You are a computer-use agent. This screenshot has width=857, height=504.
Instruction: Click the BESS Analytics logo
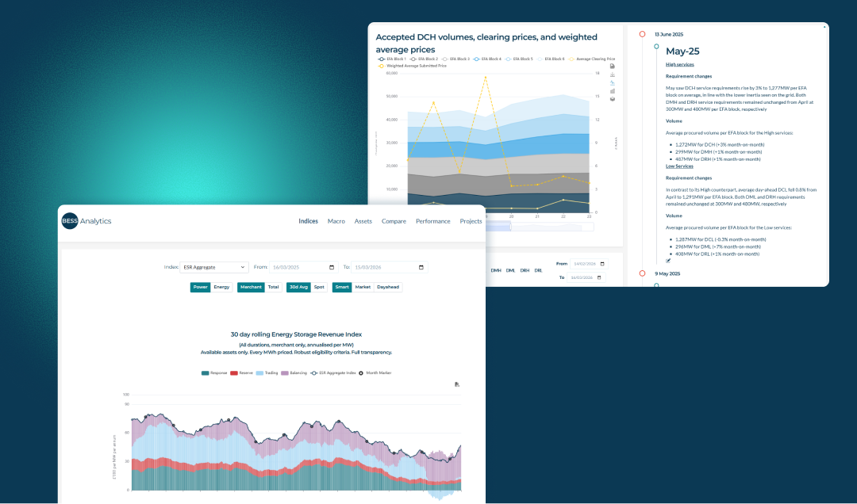pyautogui.click(x=86, y=220)
